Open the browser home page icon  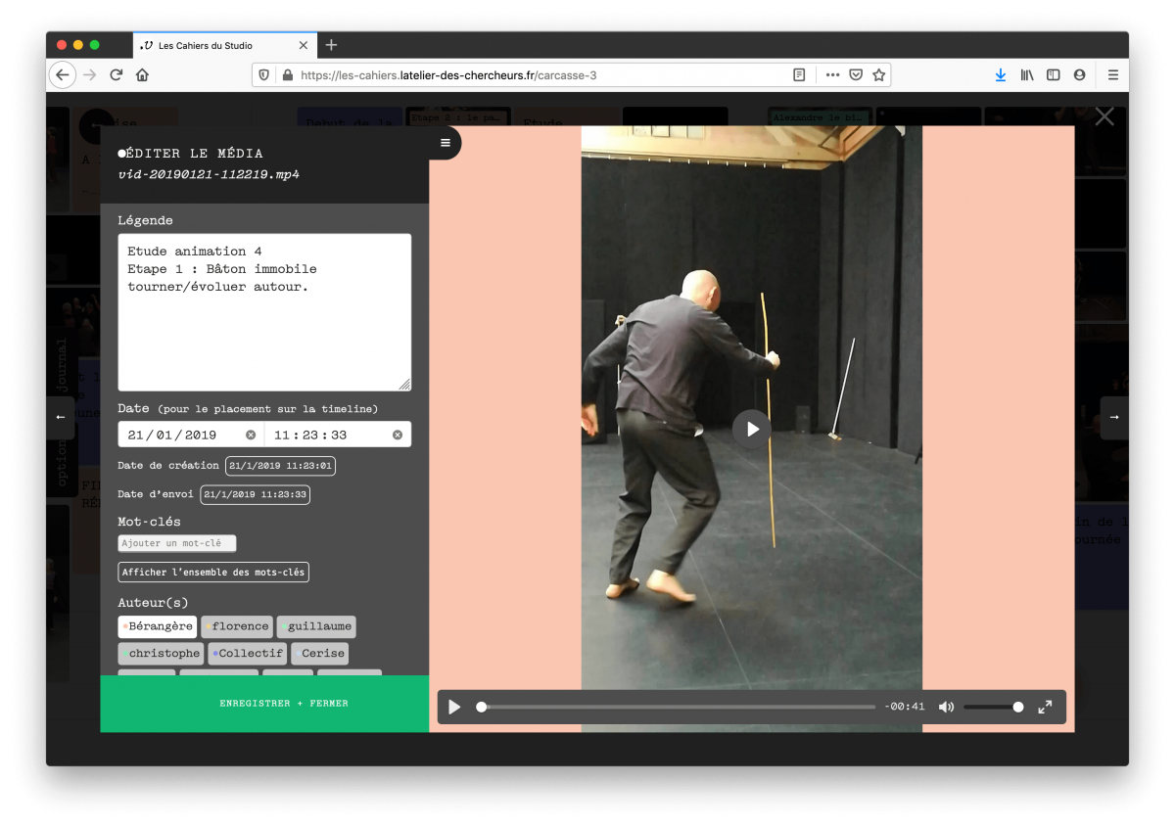[x=142, y=75]
